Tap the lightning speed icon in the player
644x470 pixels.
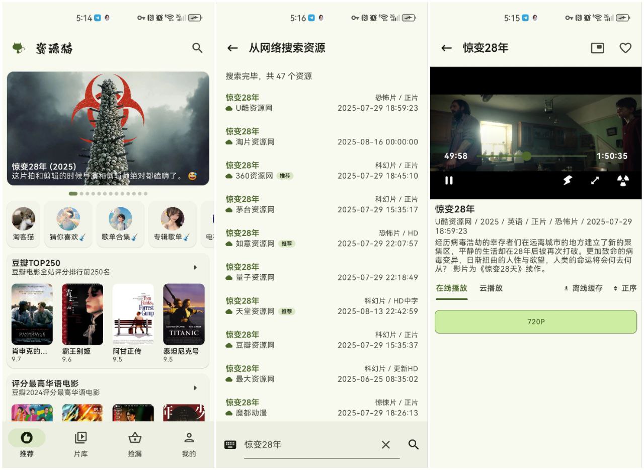tap(568, 180)
